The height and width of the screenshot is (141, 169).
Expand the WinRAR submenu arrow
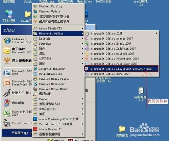[82, 99]
